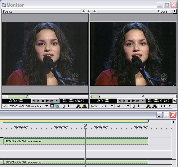Click Program label in Monitor header
178x167 pixels.
pos(163,11)
